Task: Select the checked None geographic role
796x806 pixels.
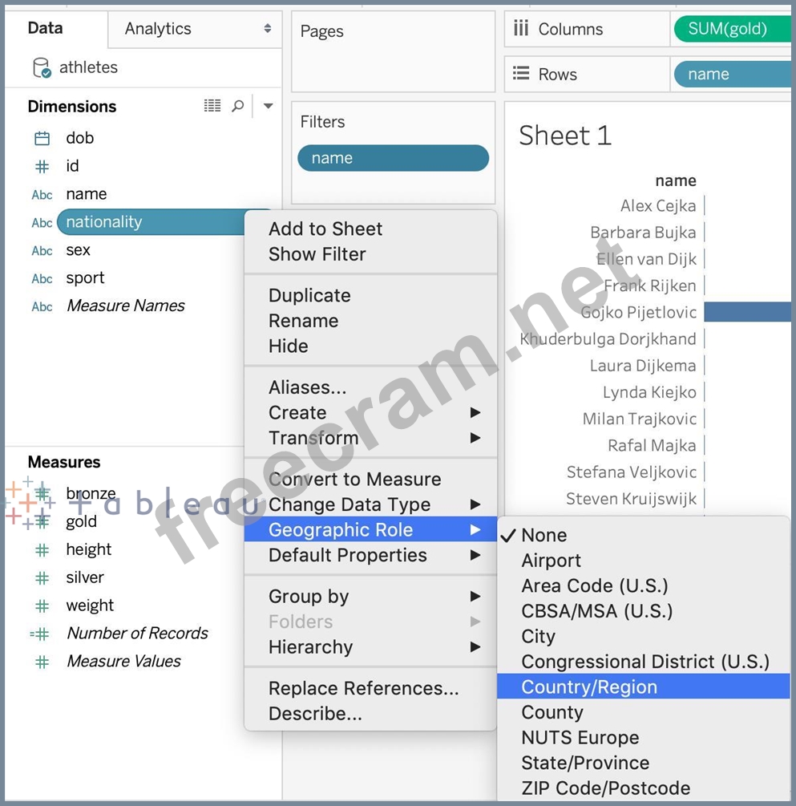Action: (543, 535)
